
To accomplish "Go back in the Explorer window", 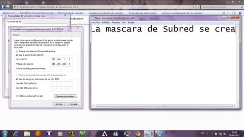I will (3, 7).
